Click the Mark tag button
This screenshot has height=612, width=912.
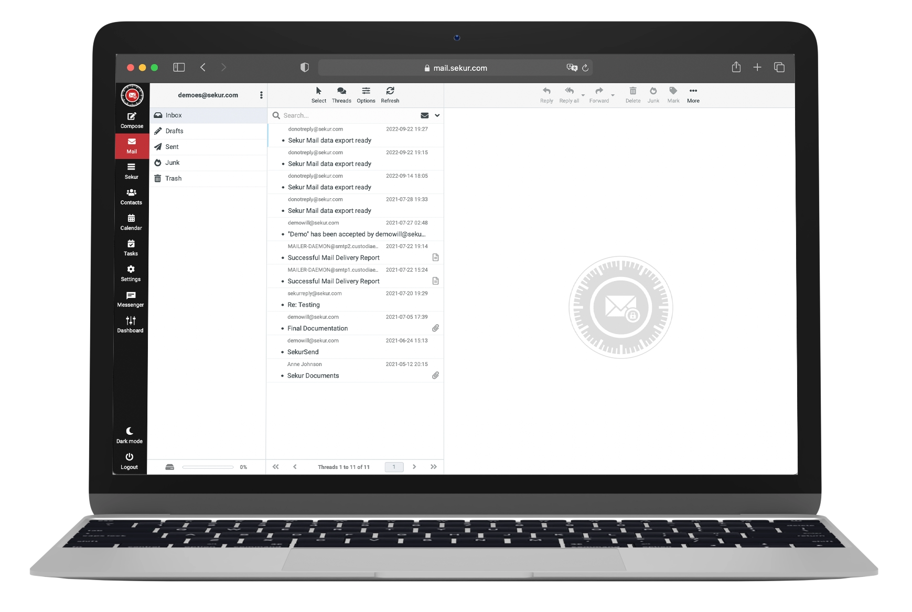pos(673,95)
